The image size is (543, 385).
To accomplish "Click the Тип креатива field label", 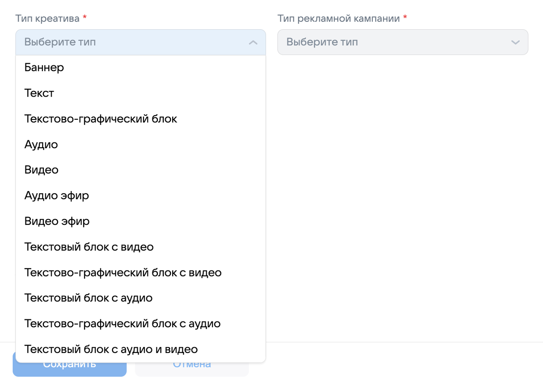I will pos(47,18).
